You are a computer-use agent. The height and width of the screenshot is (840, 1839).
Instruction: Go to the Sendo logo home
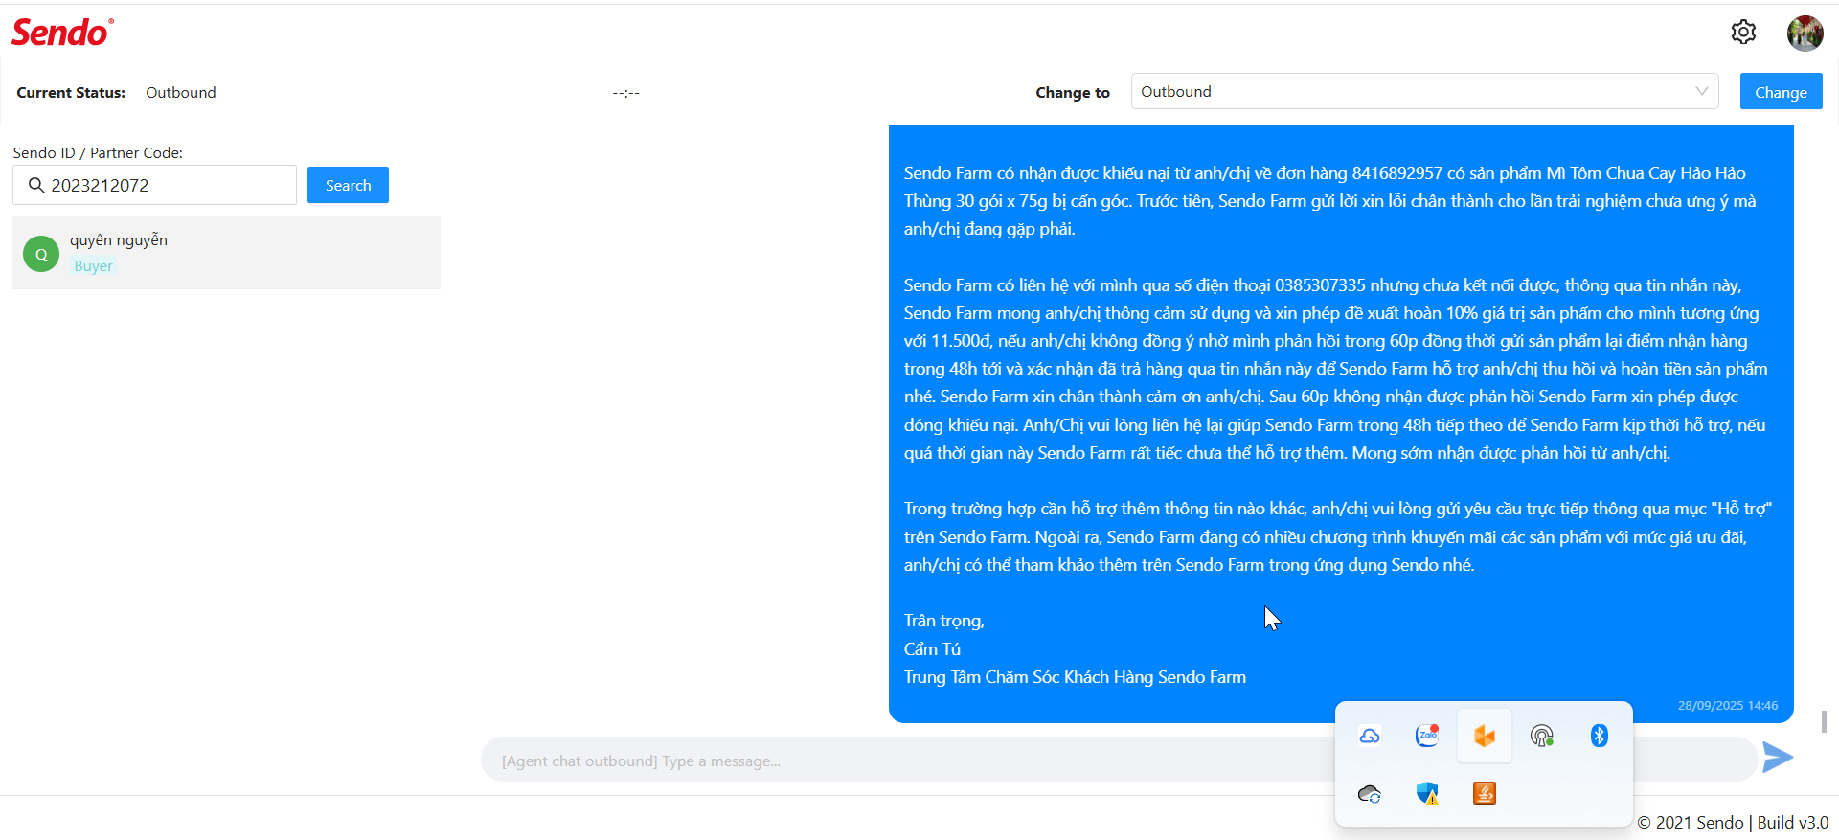[x=62, y=32]
